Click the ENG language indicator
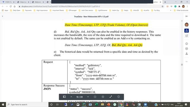Screen dimensions: 190x107 point(172,104)
